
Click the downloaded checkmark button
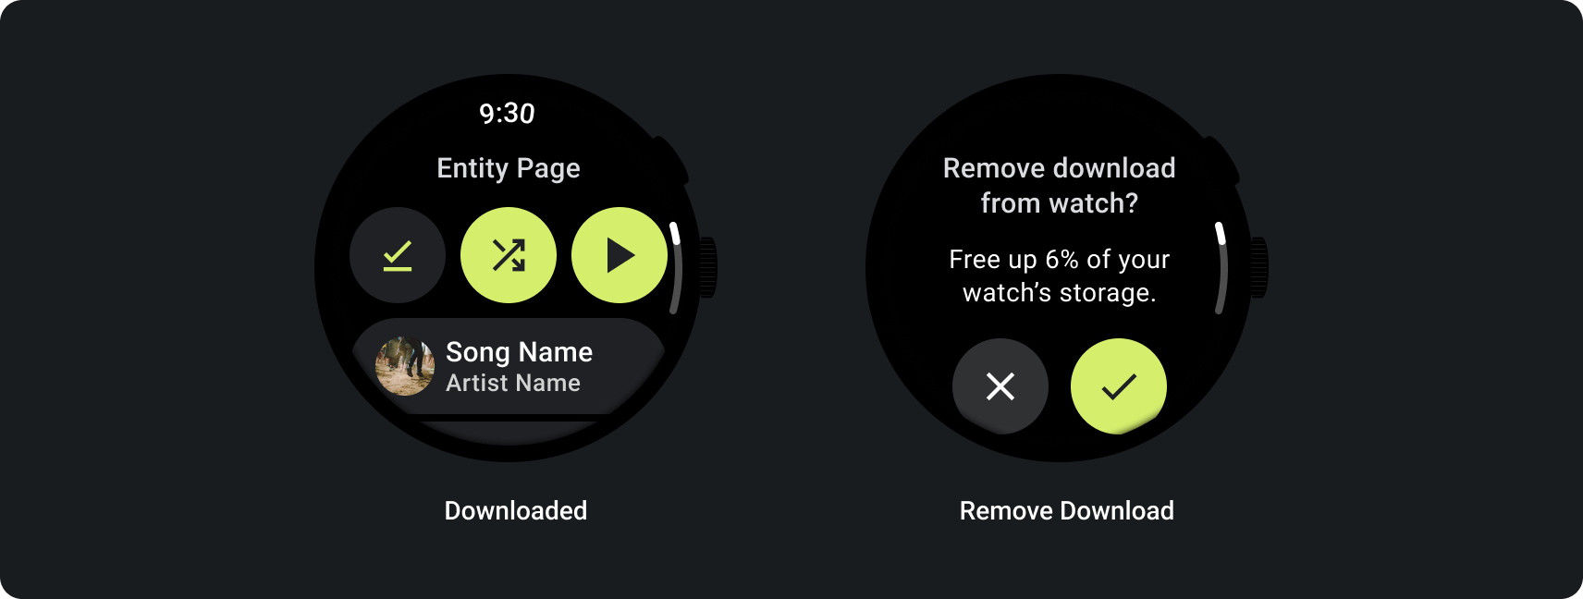[x=398, y=255]
